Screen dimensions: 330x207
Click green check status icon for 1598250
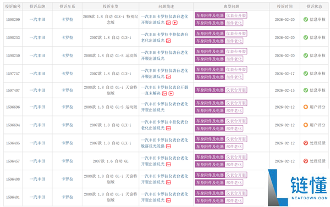point(306,55)
